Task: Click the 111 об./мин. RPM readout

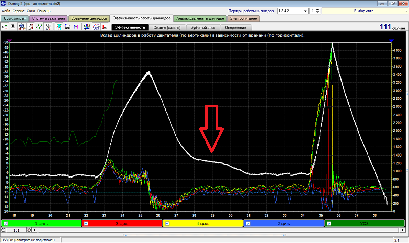Action: tap(393, 27)
